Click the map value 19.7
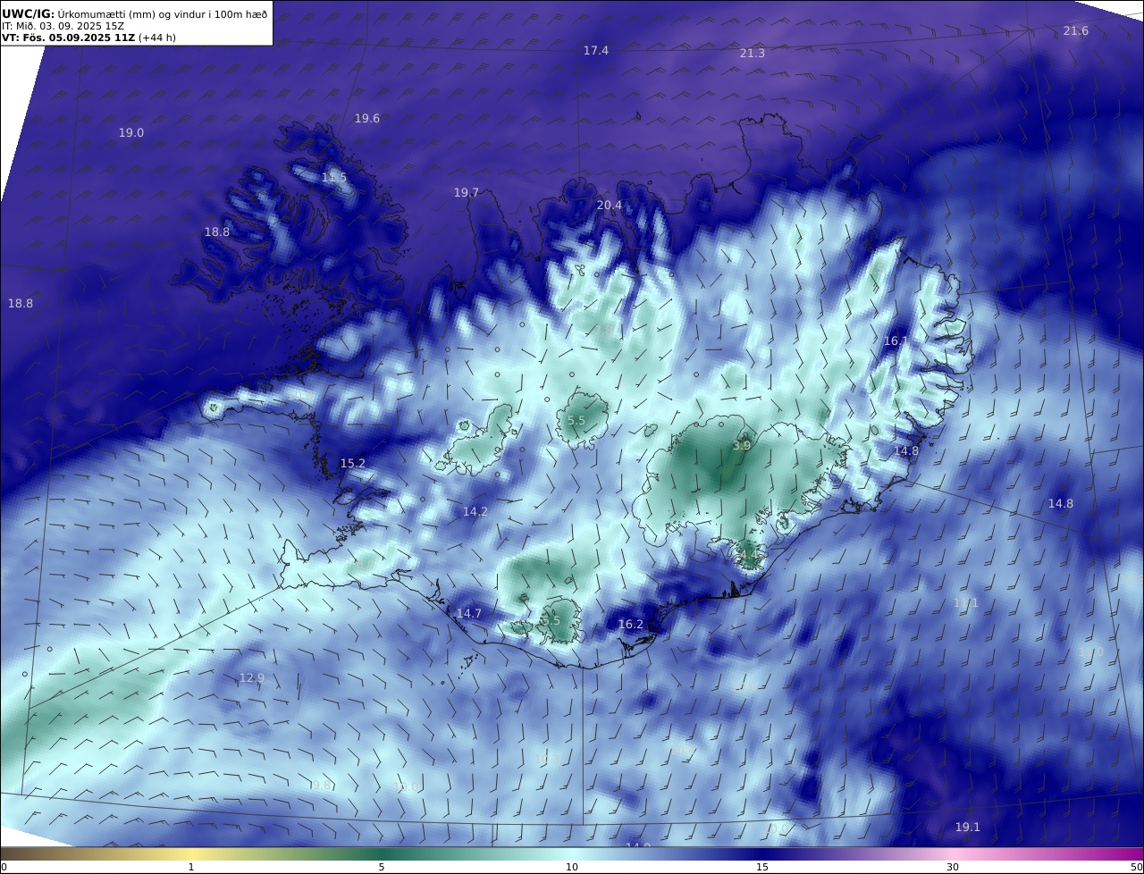The width and height of the screenshot is (1144, 874). (467, 193)
